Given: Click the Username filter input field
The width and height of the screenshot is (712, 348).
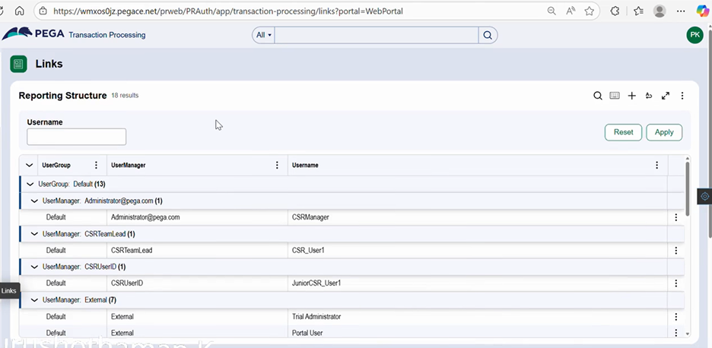Looking at the screenshot, I should pos(76,137).
